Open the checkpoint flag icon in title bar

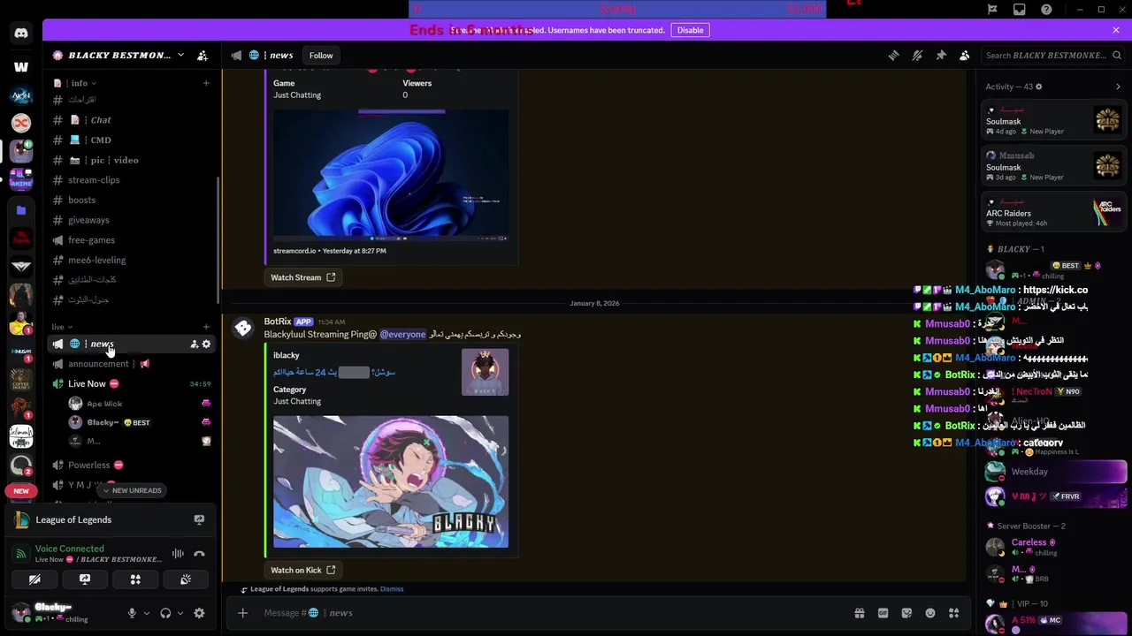992,10
